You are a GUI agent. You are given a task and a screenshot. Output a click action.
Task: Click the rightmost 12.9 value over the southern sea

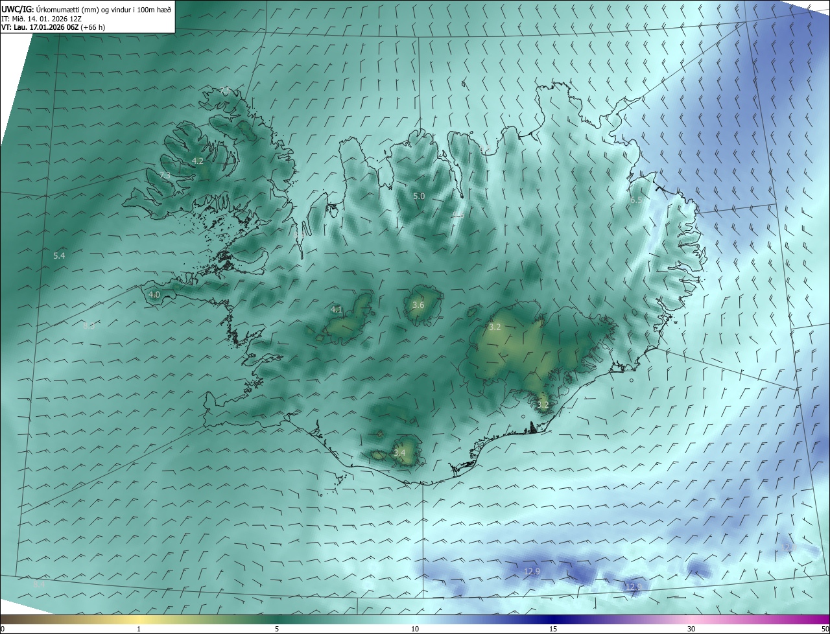pos(634,587)
